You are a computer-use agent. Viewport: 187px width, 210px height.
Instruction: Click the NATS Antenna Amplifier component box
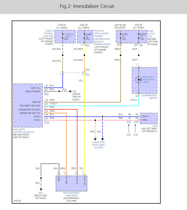point(71,183)
